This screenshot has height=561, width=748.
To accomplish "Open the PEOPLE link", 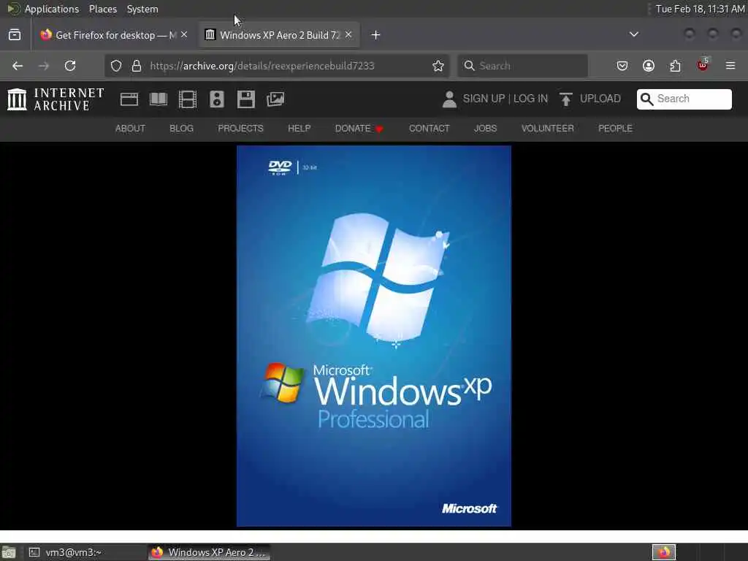I will point(615,129).
